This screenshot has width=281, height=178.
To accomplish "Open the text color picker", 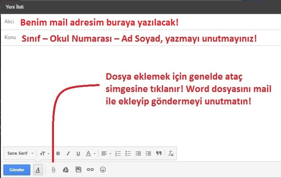I will click(x=91, y=154).
